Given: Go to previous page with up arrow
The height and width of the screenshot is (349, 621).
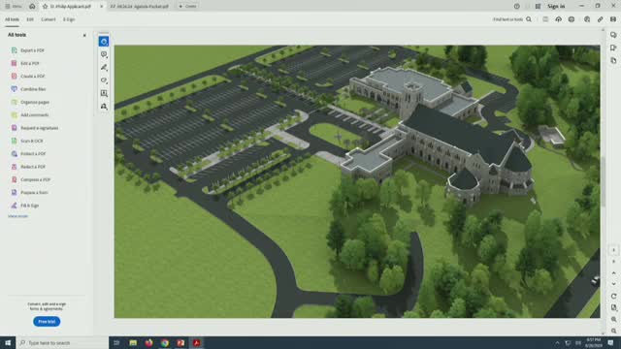Looking at the screenshot, I should pos(614,273).
